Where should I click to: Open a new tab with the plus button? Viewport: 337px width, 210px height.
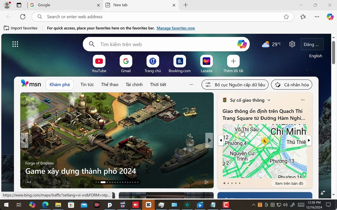186,5
